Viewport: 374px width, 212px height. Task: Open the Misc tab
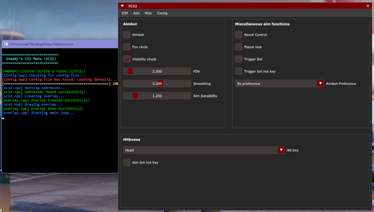coord(148,14)
